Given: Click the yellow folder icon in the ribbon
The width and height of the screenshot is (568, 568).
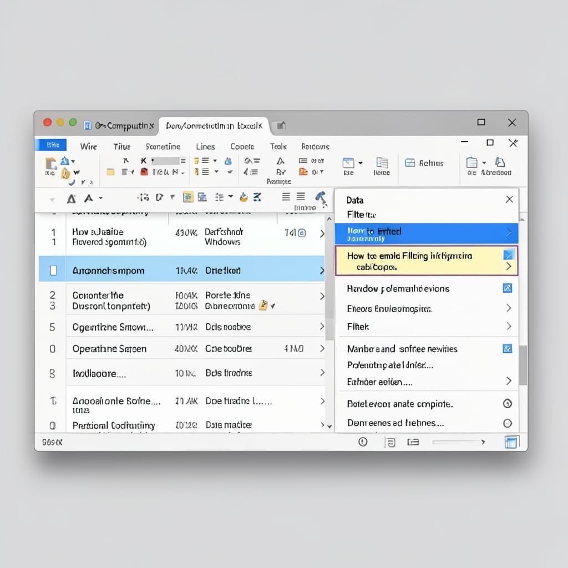Looking at the screenshot, I should pos(110,172).
